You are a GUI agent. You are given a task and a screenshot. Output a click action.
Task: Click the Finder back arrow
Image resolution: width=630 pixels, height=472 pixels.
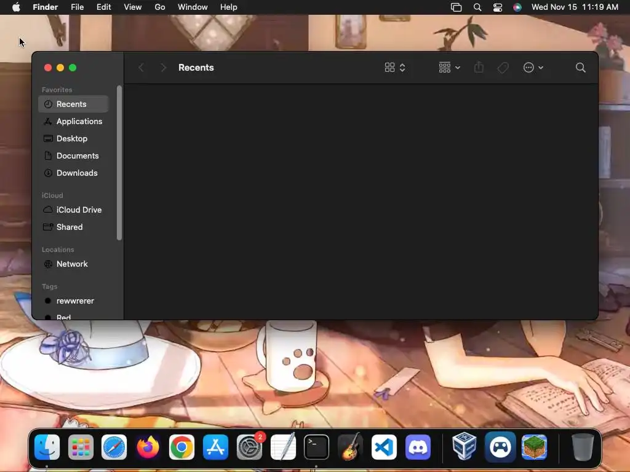pyautogui.click(x=141, y=68)
